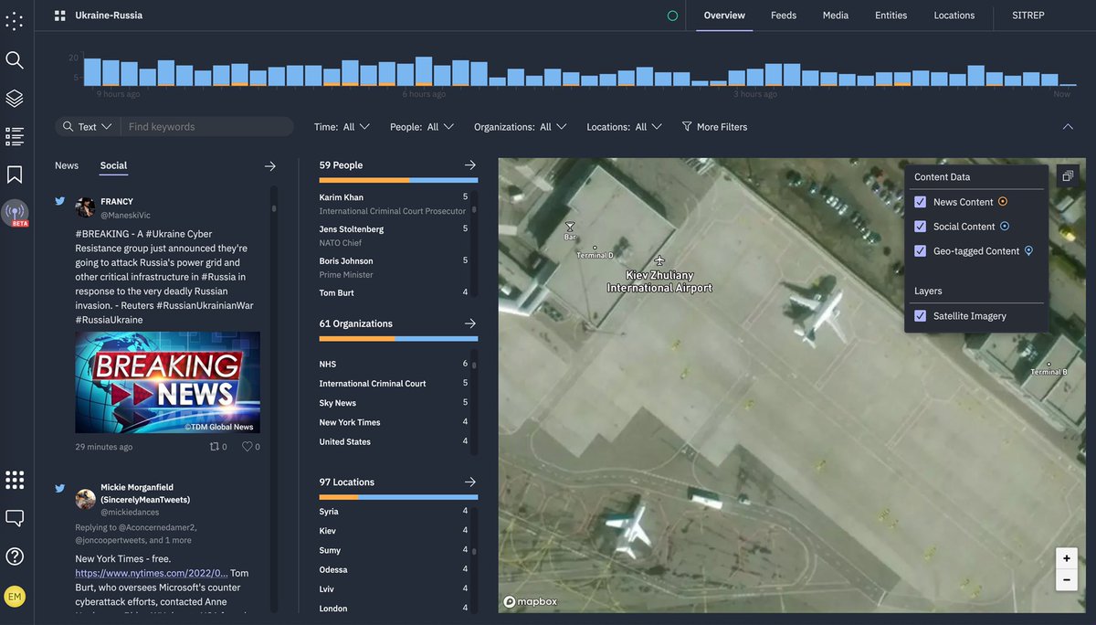Open the Time: All filter dropdown
The height and width of the screenshot is (625, 1096).
tap(342, 127)
